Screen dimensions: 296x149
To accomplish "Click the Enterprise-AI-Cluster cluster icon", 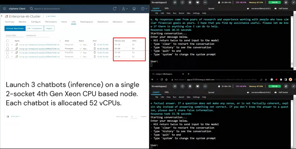I will [x=6, y=16].
